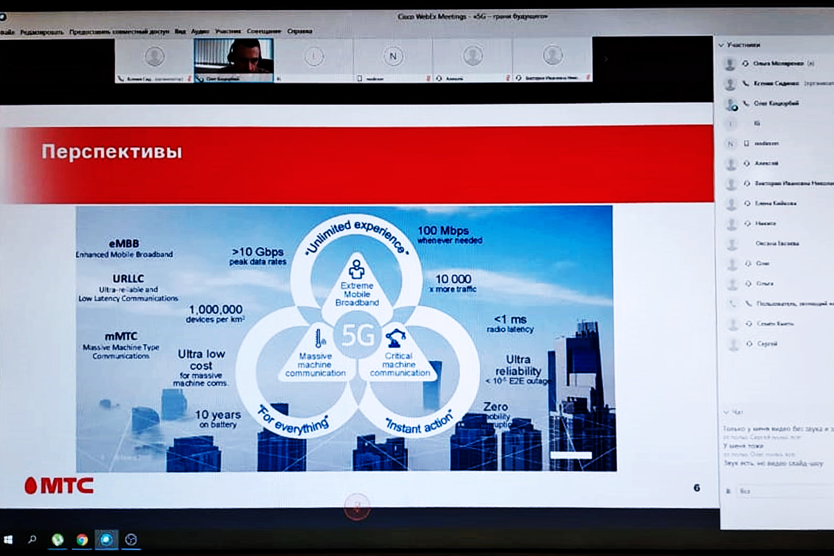The width and height of the screenshot is (834, 556).
Task: Collapse the Участники panel
Action: 721,45
